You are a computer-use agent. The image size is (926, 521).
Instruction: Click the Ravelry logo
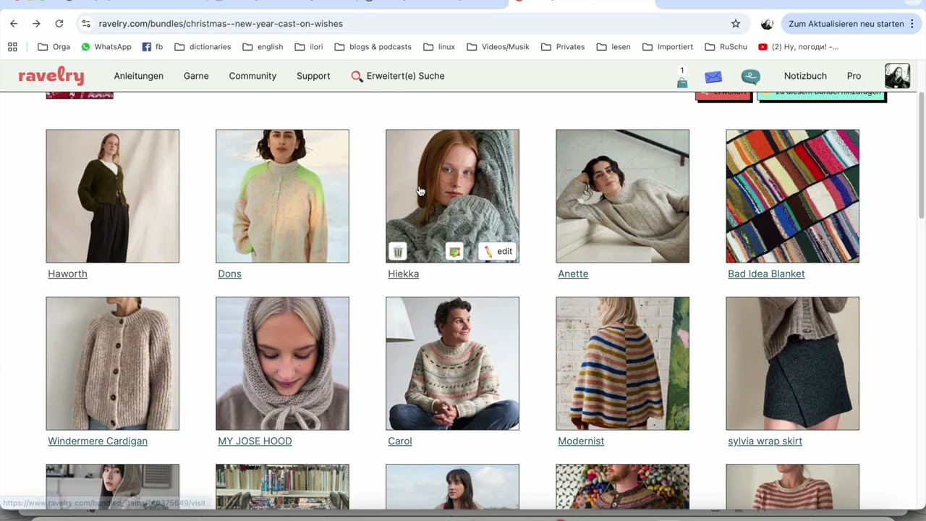pos(51,75)
